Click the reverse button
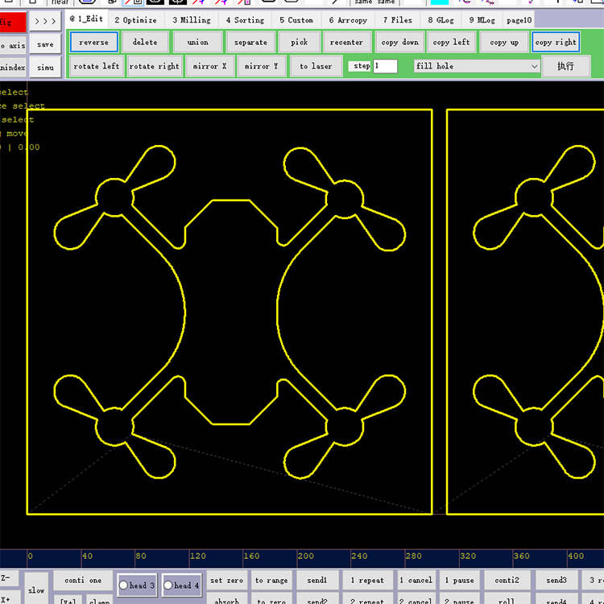 (x=93, y=43)
